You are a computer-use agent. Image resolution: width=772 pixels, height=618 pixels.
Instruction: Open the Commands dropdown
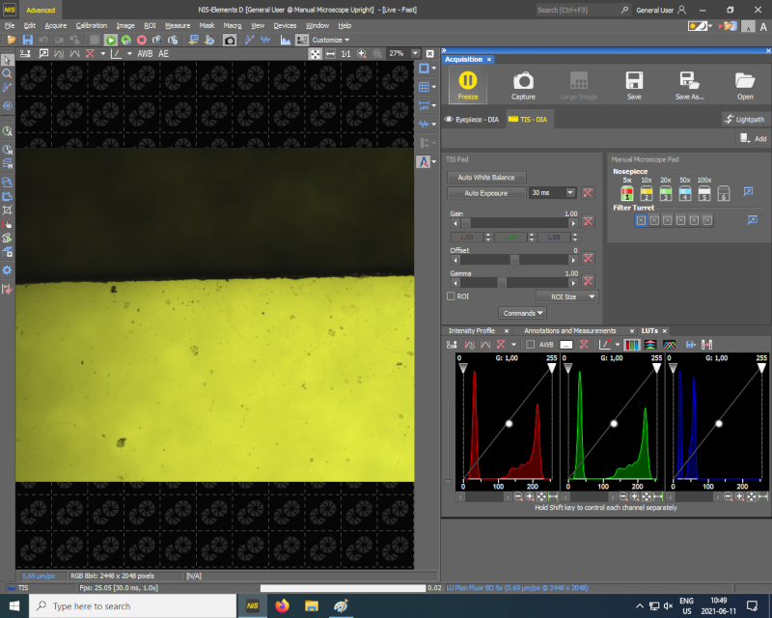click(x=522, y=313)
